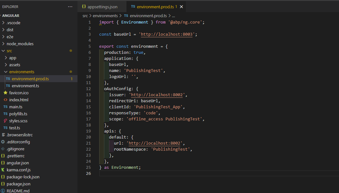
Task: Open favicon.ico file
Action: click(x=19, y=93)
